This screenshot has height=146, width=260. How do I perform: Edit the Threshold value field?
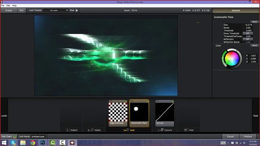coord(248,31)
